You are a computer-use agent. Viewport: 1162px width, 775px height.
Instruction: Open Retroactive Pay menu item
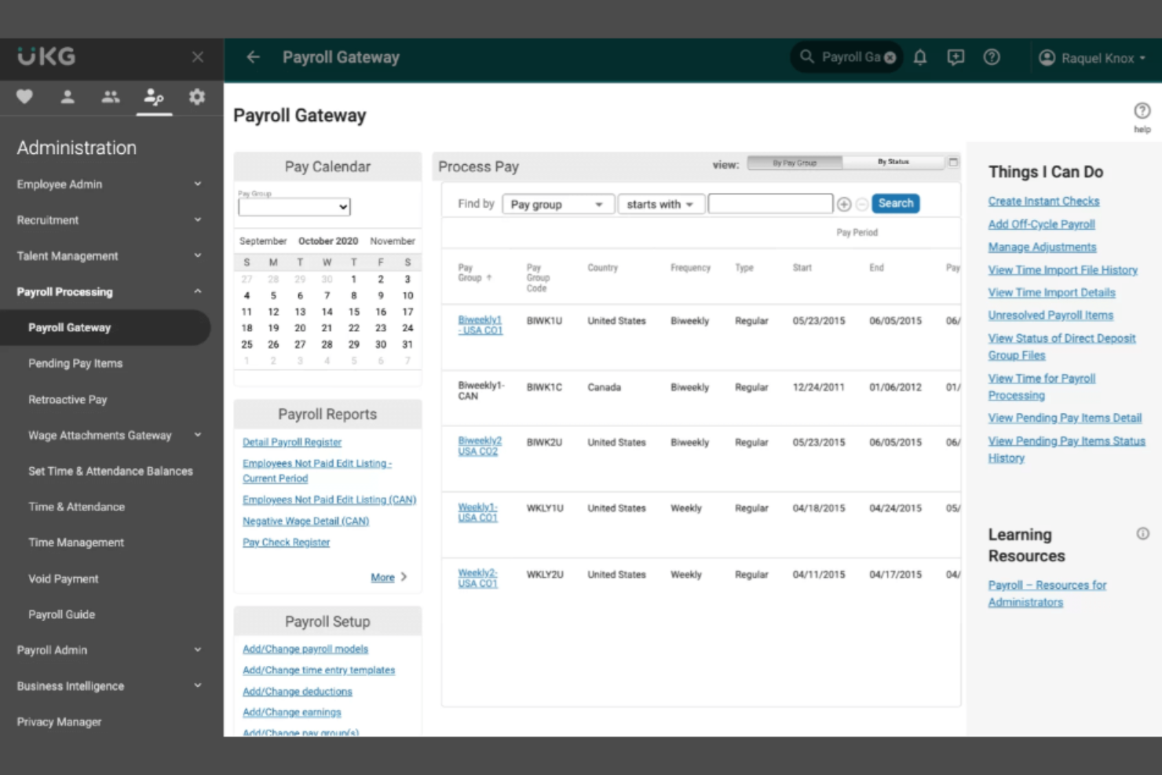68,400
